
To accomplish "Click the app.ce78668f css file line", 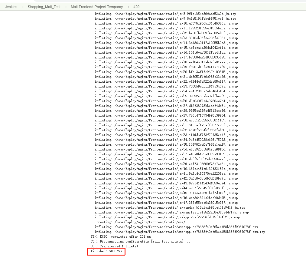I will tap(175, 227).
